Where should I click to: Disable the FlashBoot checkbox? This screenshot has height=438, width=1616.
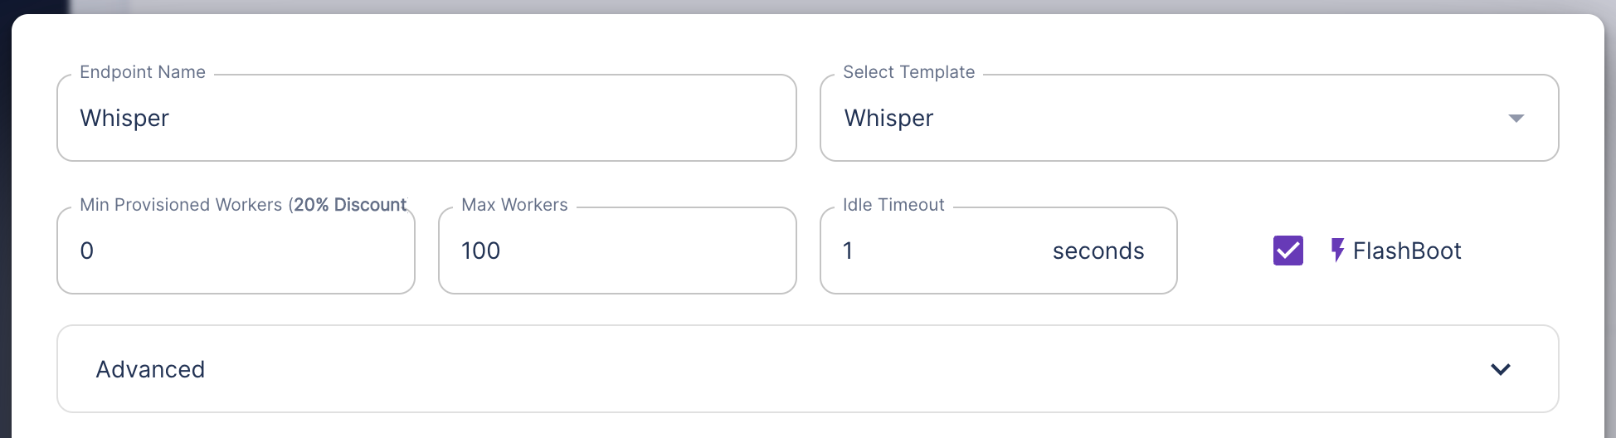(1288, 251)
